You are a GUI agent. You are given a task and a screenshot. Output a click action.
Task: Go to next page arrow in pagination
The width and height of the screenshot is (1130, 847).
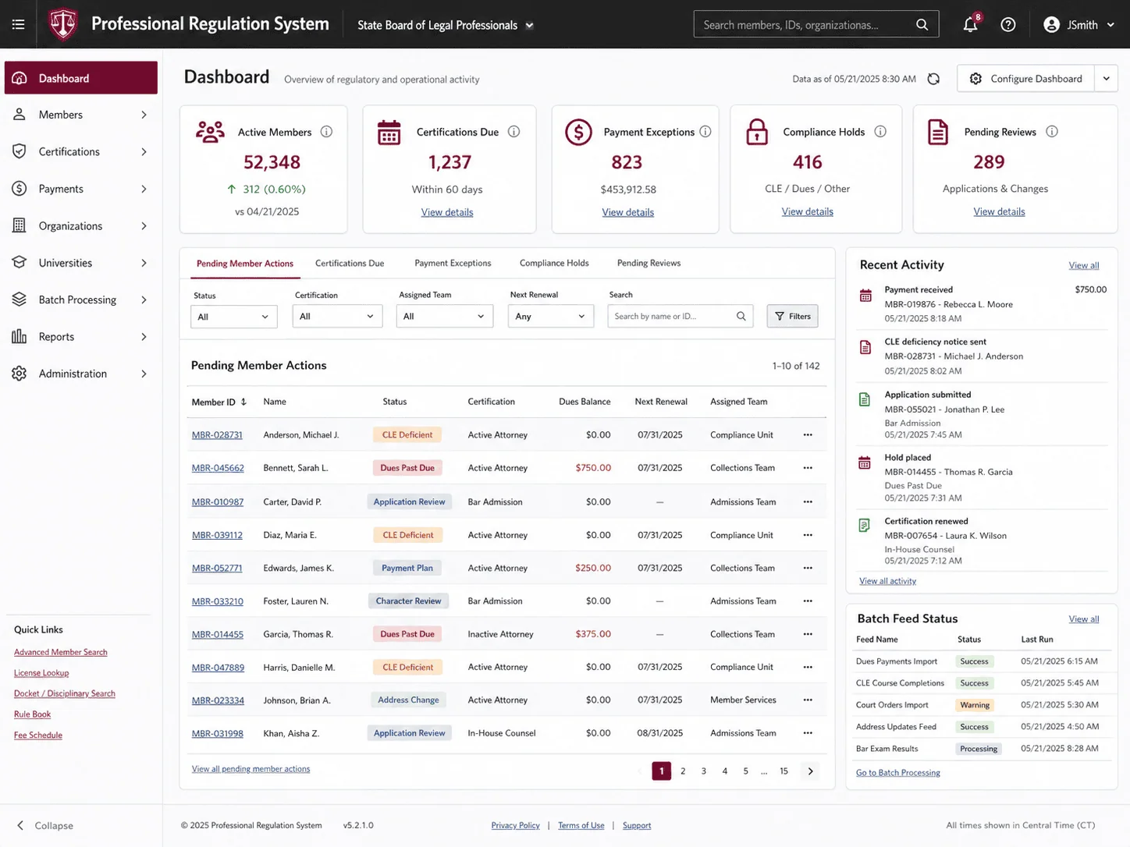811,771
